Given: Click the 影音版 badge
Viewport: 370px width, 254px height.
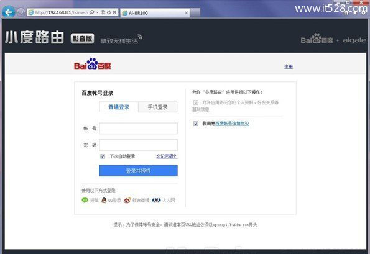Looking at the screenshot, I should coord(82,39).
